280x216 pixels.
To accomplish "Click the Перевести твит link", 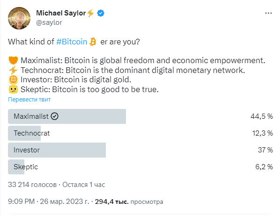I will [29, 99].
